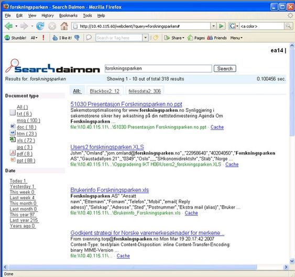Click the horizontal scrollbar at the bottom

(133, 267)
